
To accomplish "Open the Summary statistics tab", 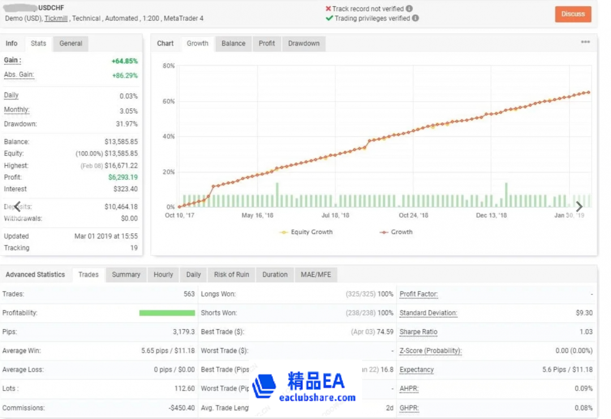I will 126,275.
